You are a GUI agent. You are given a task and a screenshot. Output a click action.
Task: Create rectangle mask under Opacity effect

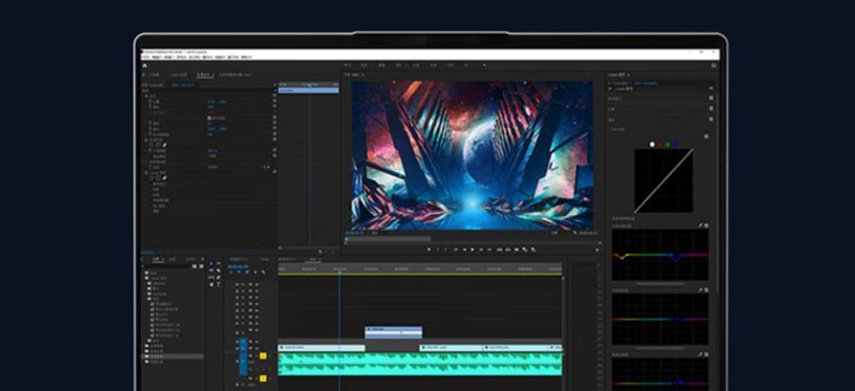click(158, 145)
